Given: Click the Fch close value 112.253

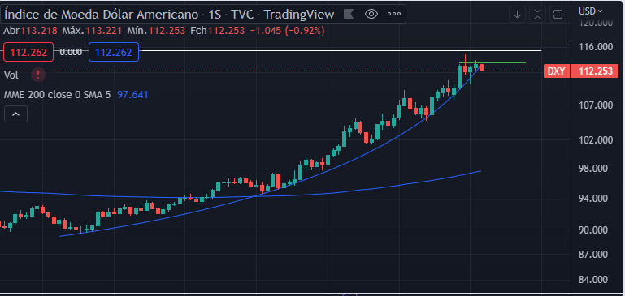Looking at the screenshot, I should click(227, 30).
